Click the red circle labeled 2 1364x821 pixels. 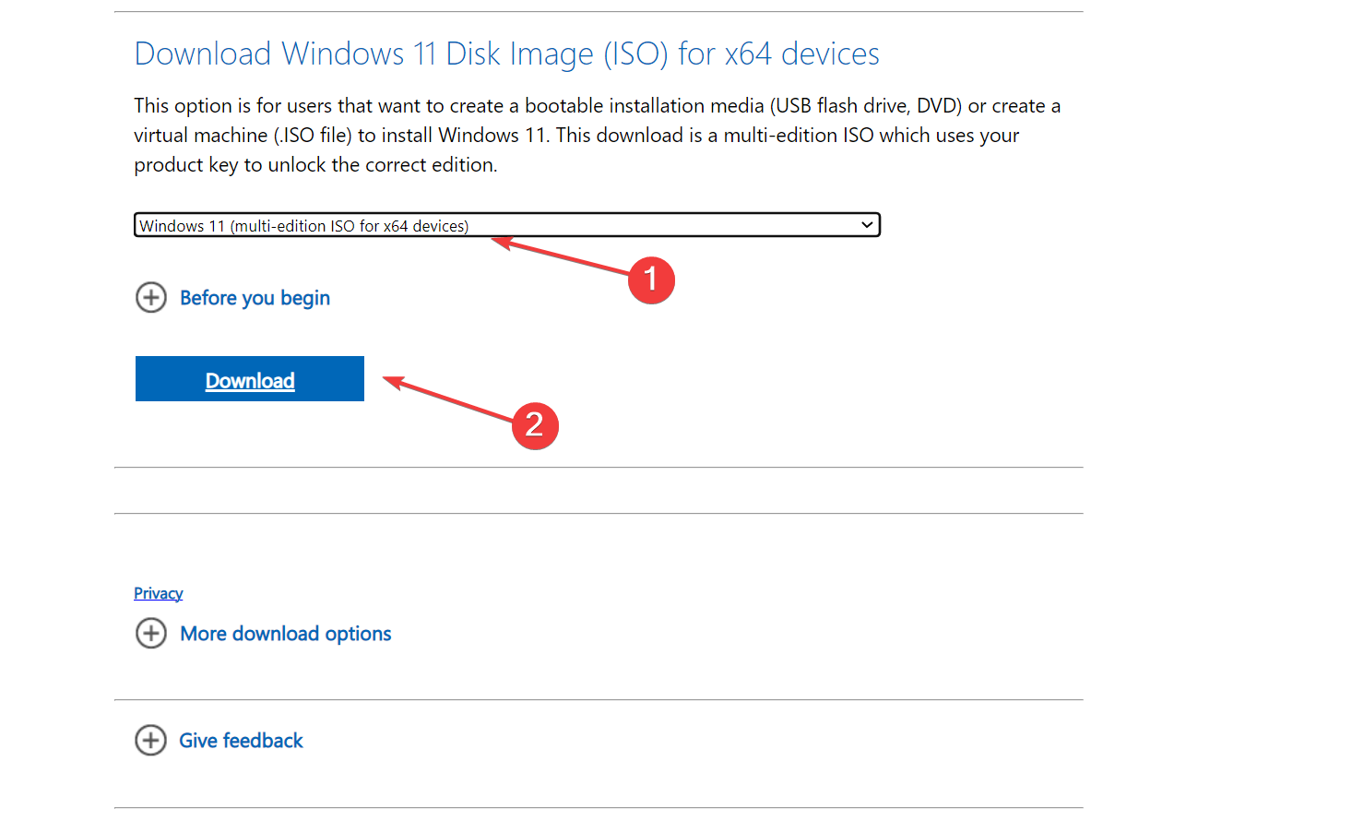pos(535,426)
